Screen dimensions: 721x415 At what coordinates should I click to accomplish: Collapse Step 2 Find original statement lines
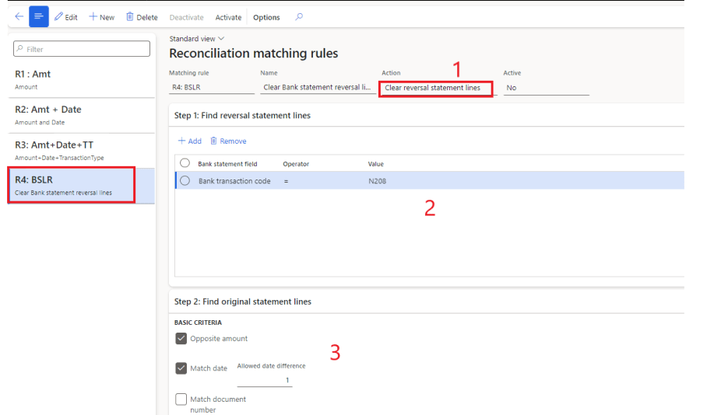[242, 302]
